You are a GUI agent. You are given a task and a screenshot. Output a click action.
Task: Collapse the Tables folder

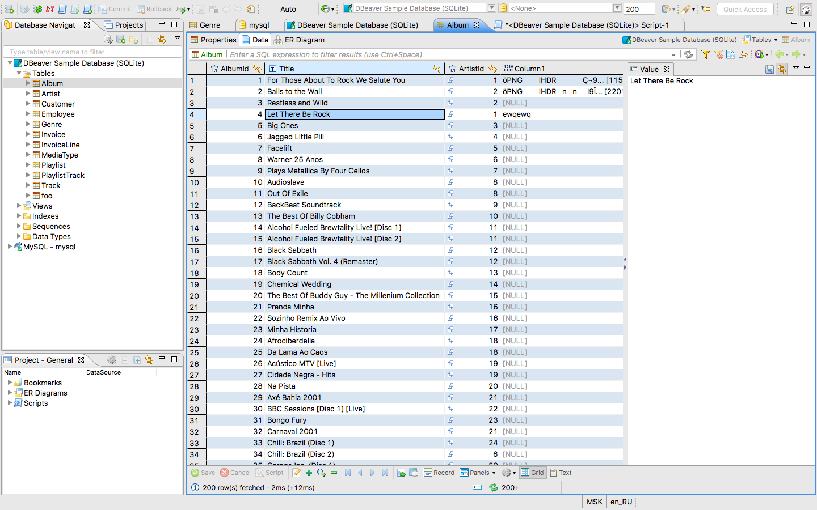point(19,73)
